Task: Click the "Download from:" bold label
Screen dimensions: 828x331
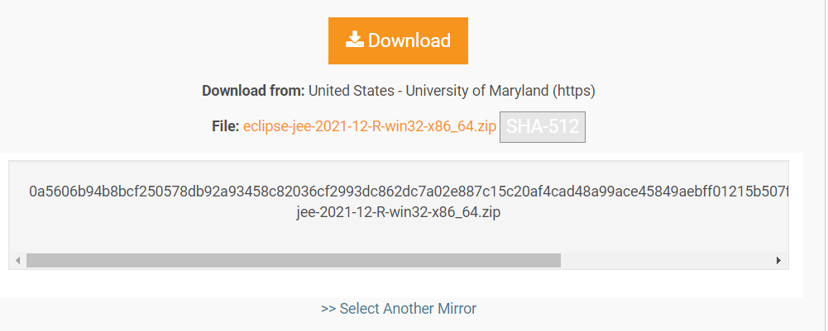Action: [254, 90]
